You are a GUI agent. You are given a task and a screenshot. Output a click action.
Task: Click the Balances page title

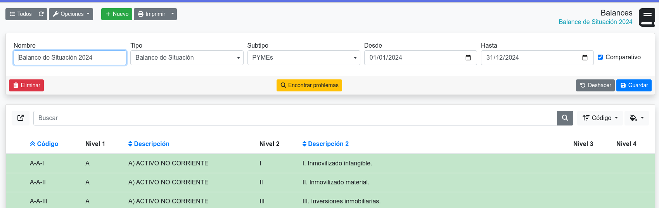pyautogui.click(x=616, y=13)
